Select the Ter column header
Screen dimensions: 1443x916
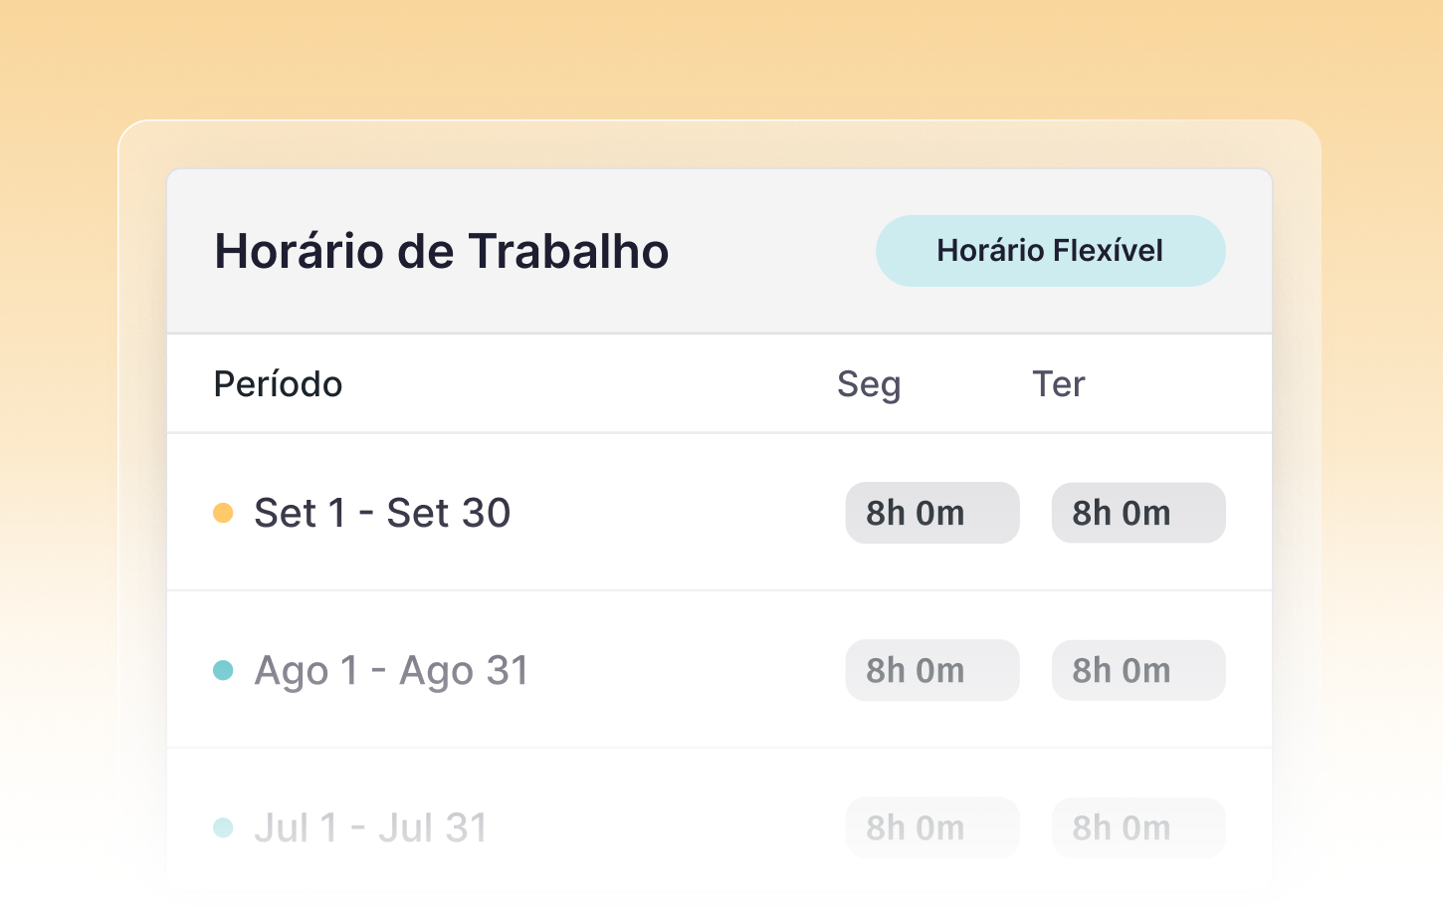(x=1058, y=384)
